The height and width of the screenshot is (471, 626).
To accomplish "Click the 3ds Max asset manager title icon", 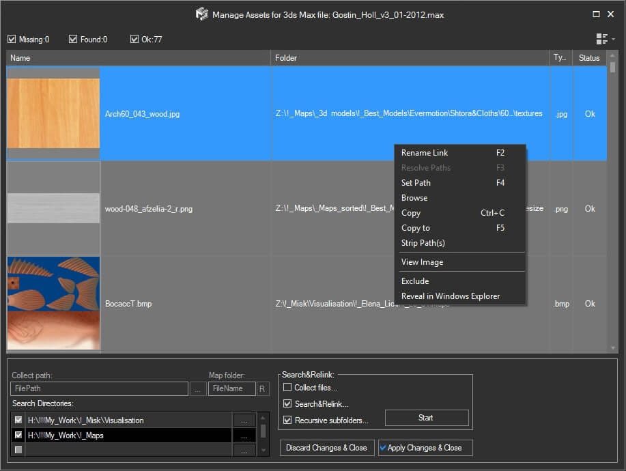I will coord(201,14).
